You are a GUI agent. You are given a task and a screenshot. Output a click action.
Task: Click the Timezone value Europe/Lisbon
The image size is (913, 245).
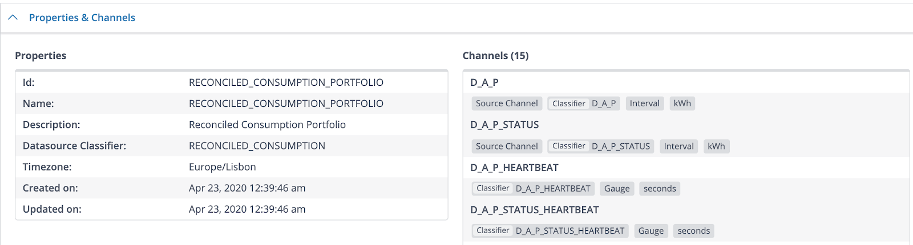coord(222,167)
